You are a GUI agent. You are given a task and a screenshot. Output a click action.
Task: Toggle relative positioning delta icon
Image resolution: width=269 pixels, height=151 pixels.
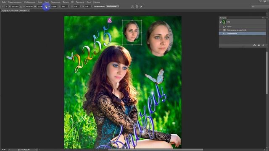click(x=21, y=7)
